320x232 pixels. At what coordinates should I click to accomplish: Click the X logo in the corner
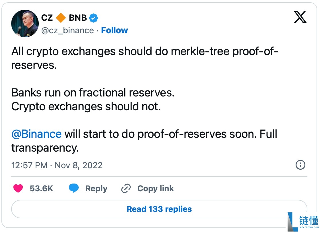click(300, 18)
